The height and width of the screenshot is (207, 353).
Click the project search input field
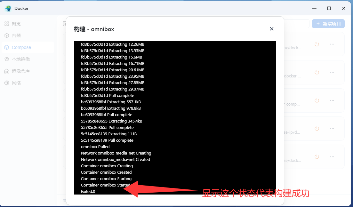pyautogui.click(x=296, y=24)
